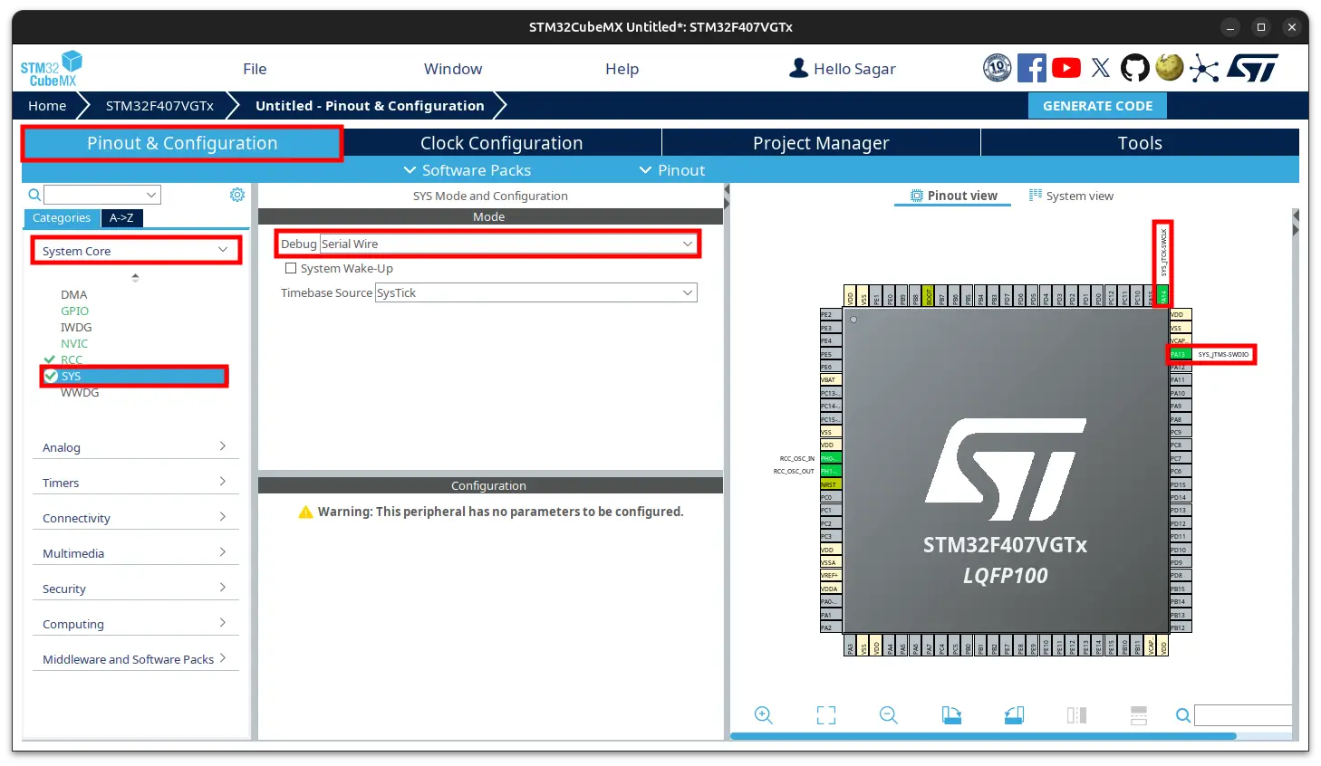
Task: Click the zoom in icon under the pinout
Action: pos(764,715)
